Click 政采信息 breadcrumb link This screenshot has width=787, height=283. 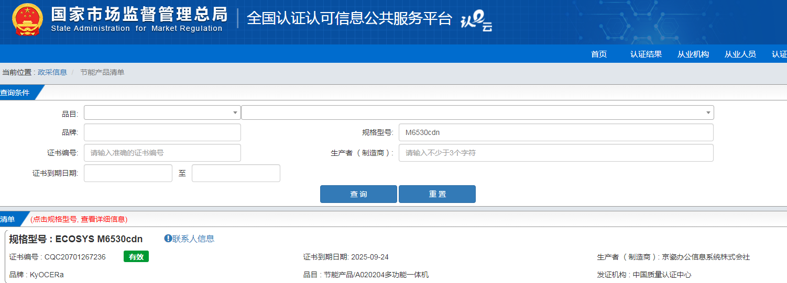tap(52, 72)
